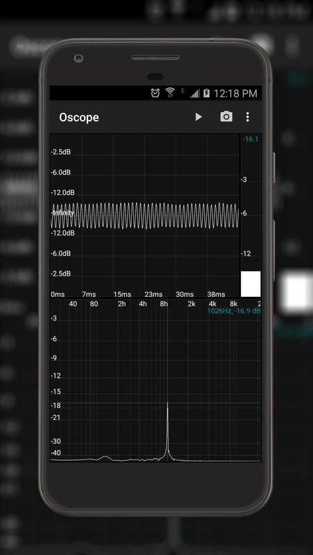
Task: Tap the 38ms time axis label
Action: 216,294
